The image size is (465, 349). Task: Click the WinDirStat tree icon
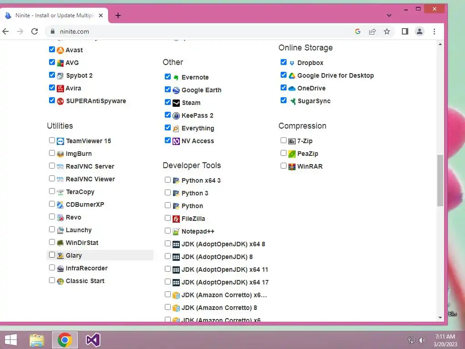60,243
